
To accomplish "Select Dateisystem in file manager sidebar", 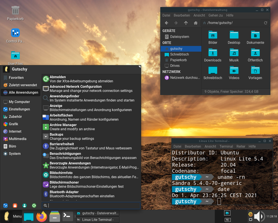I will click(x=181, y=36).
